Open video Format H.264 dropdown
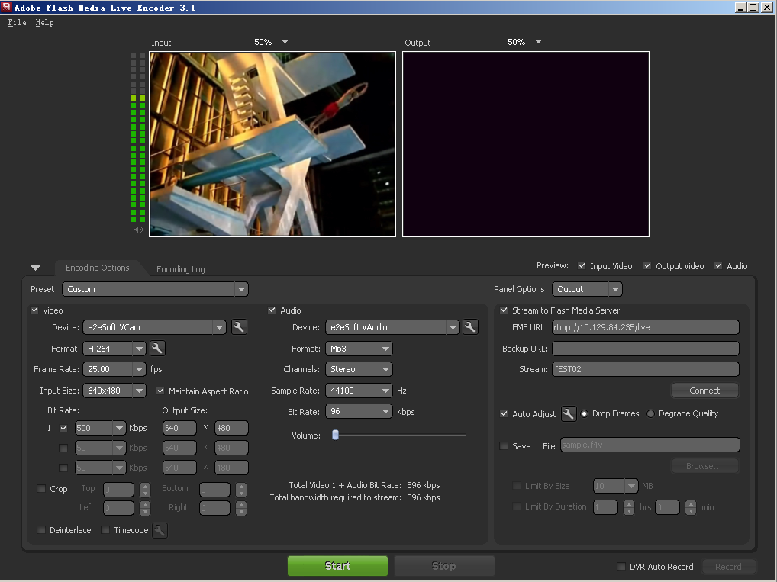This screenshot has height=582, width=777. point(114,349)
